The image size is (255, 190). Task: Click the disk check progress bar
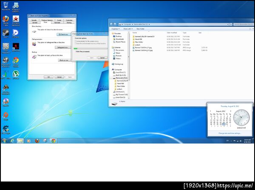pos(91,48)
